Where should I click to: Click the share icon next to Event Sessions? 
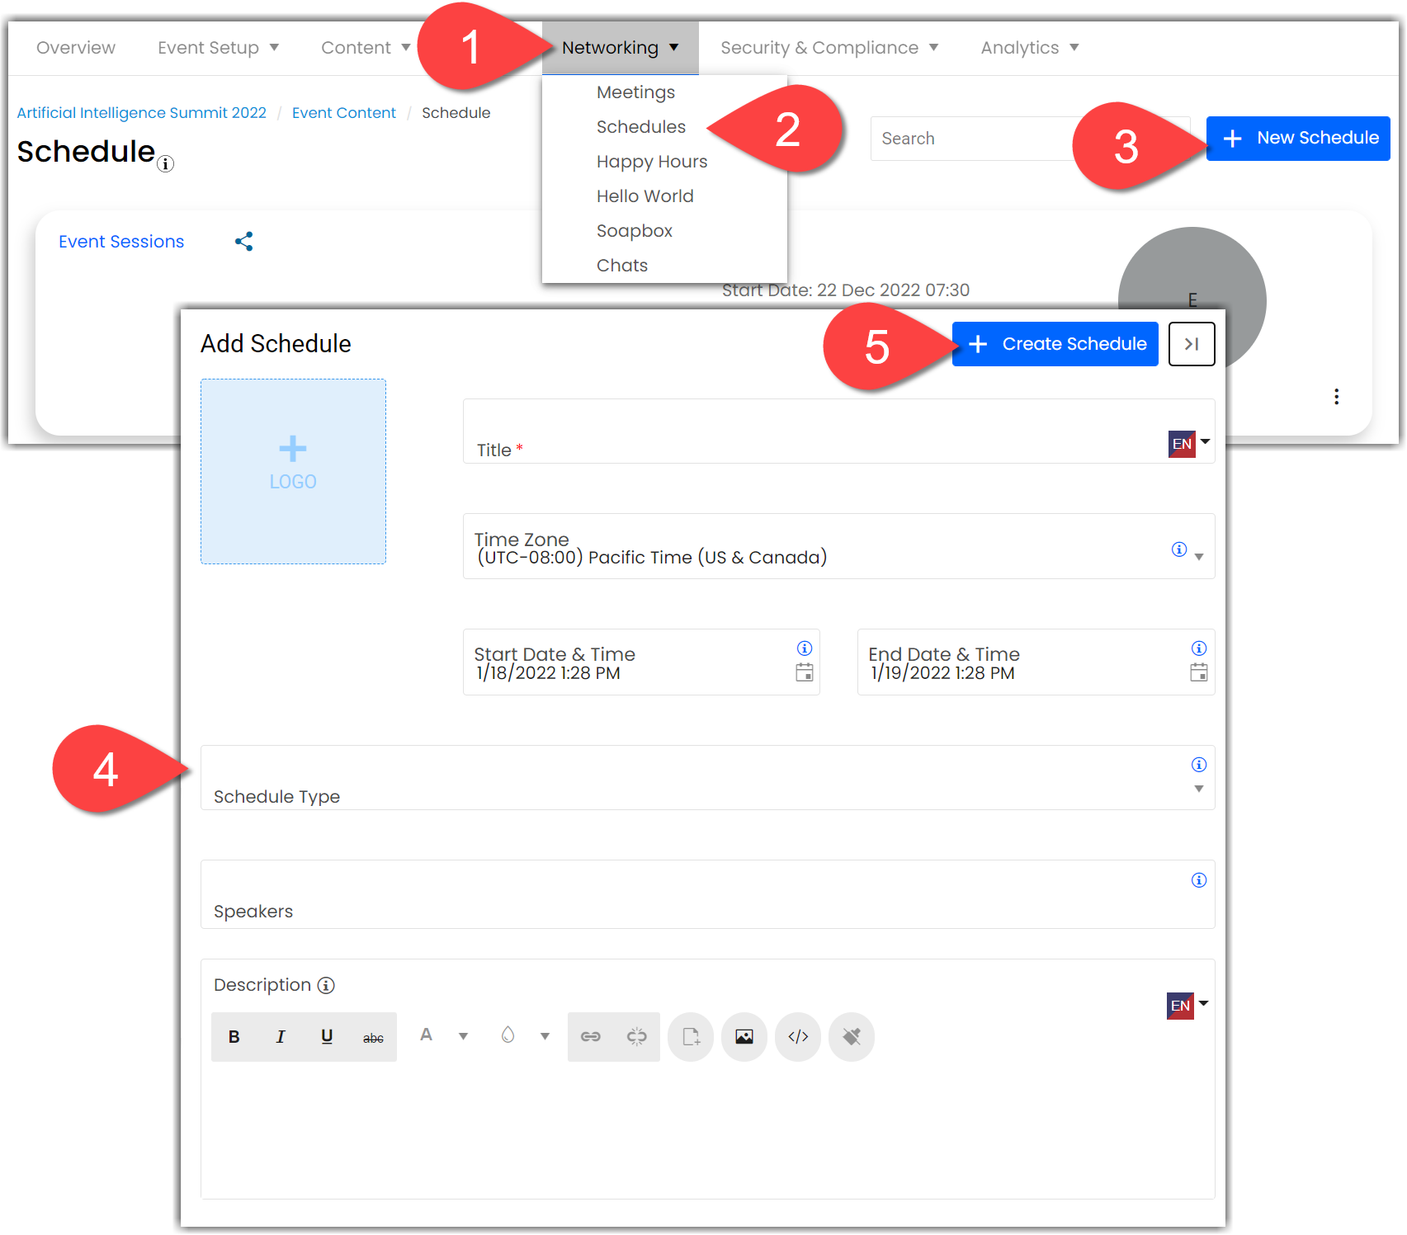[x=243, y=242]
